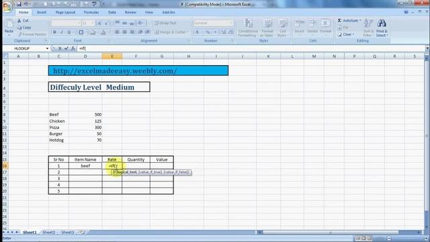Click the Accounting Number Format dollar icon
This screenshot has width=430, height=242.
197,32
